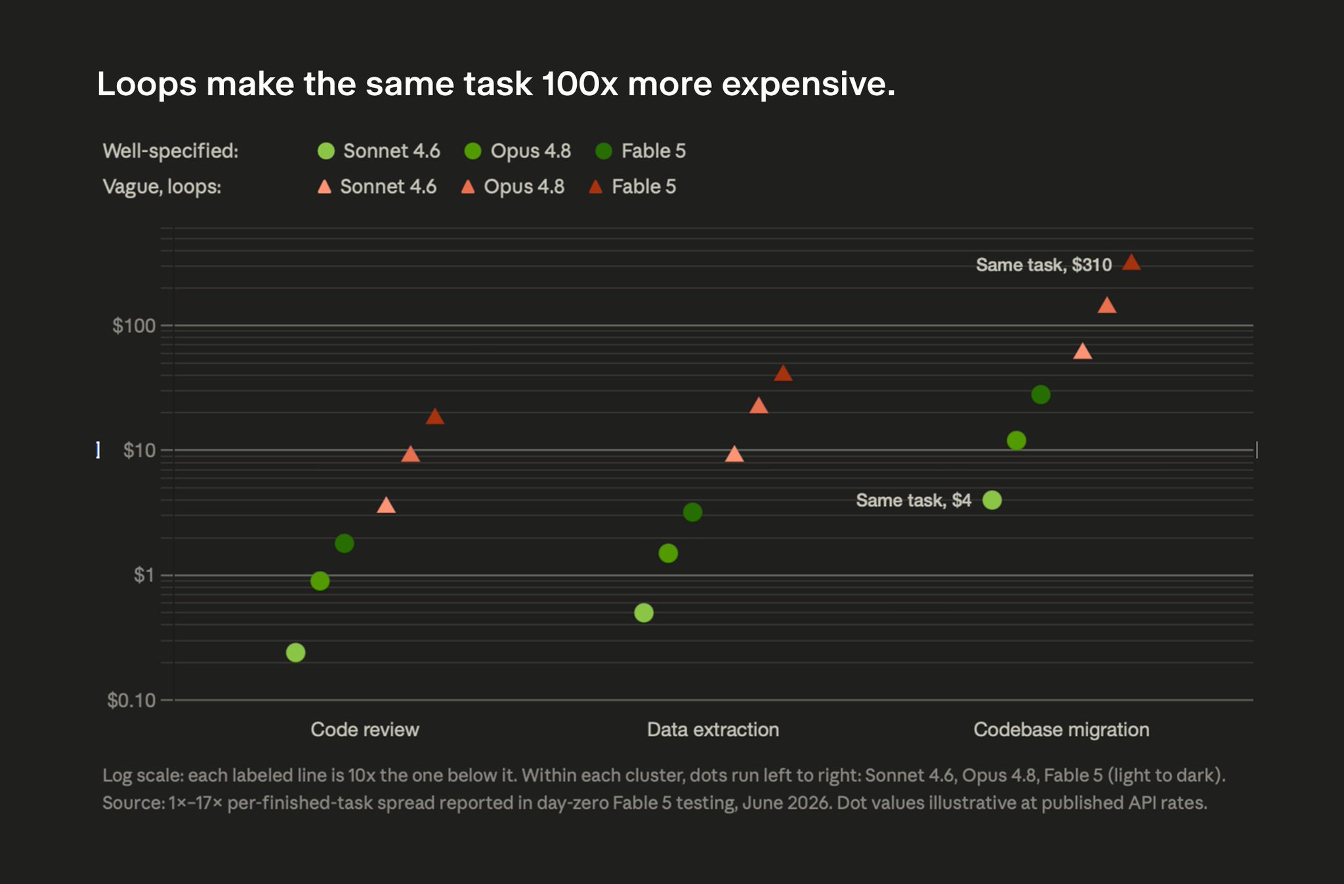This screenshot has height=884, width=1344.
Task: Select the dark red Fable 5 legend triangle
Action: [595, 187]
